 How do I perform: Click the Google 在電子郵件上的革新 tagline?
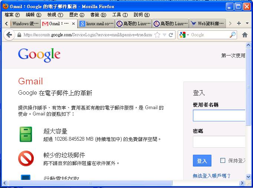point(55,93)
